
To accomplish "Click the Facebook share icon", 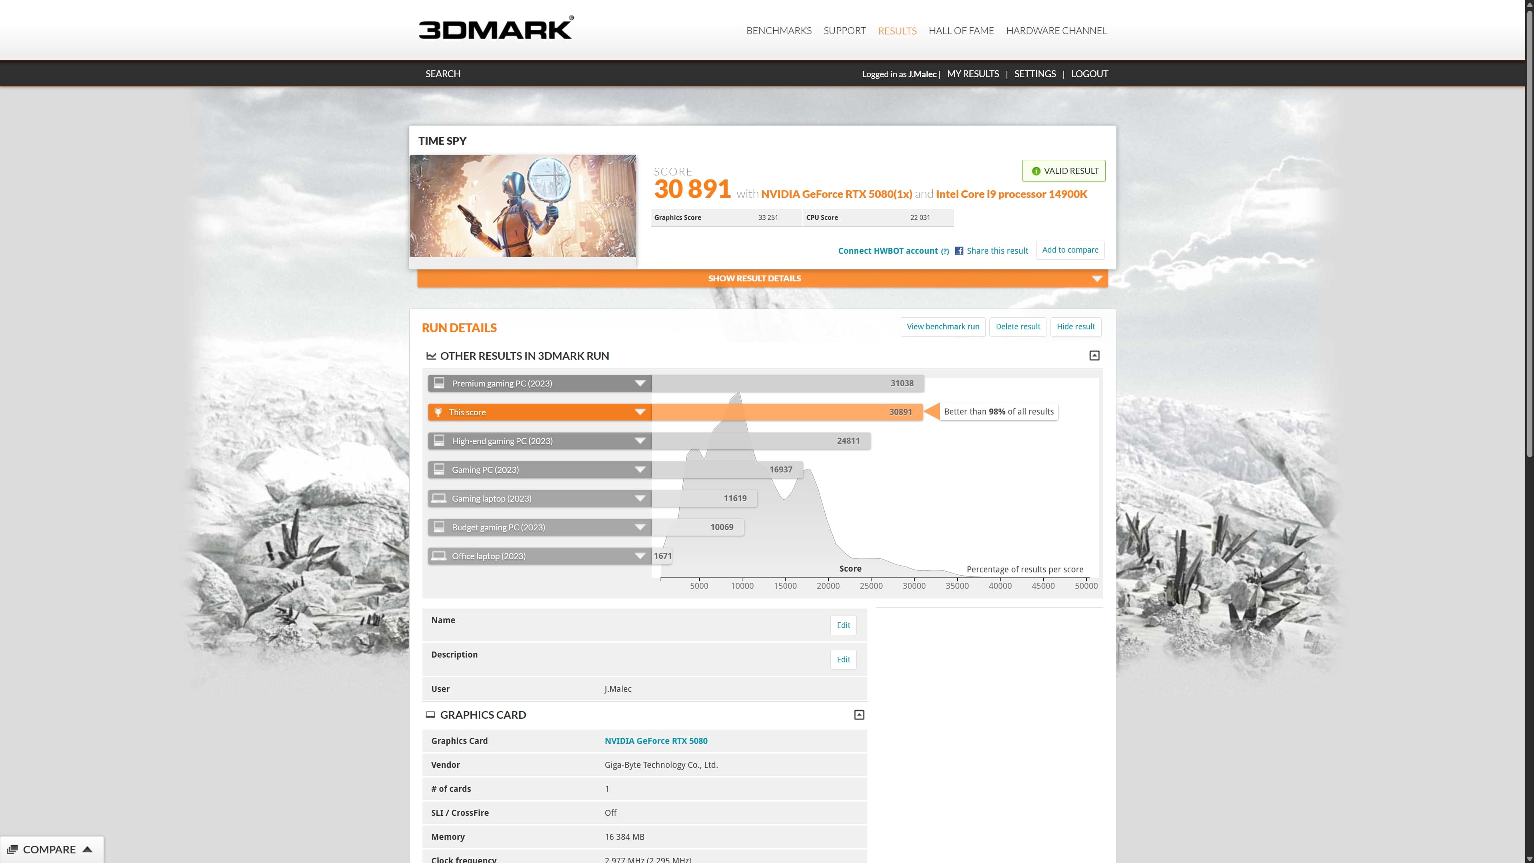I will pos(959,251).
